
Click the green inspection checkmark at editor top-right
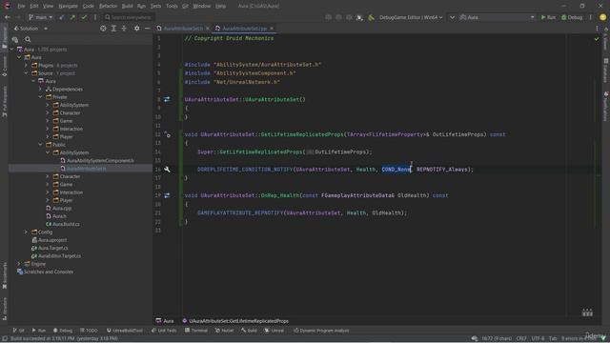click(x=597, y=39)
